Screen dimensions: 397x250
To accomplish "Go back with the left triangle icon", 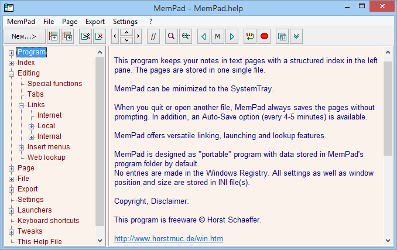I will point(204,36).
